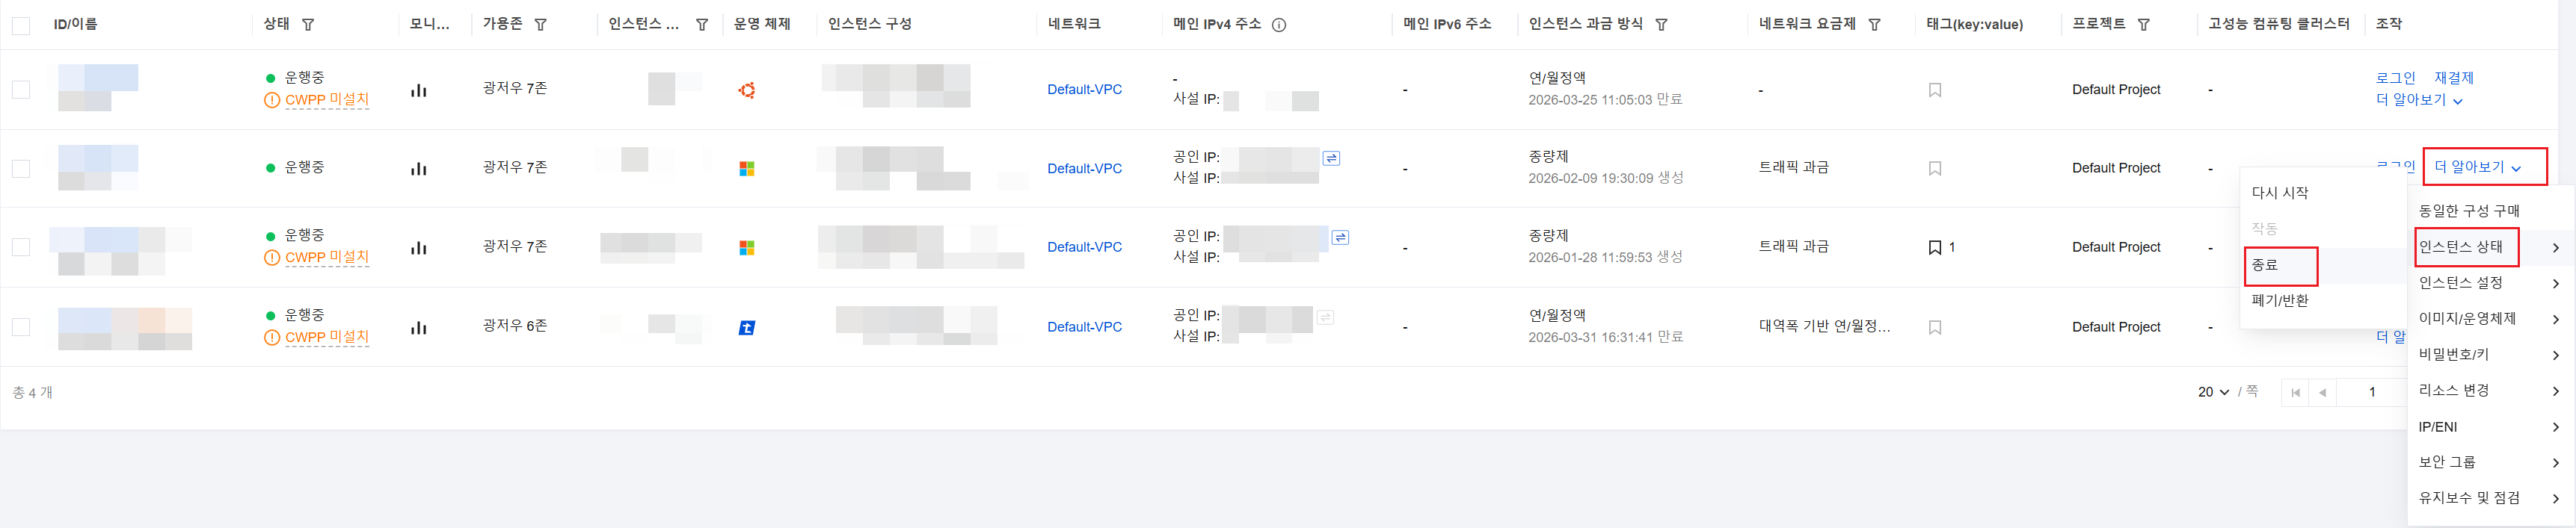Click the filter icon on 프로젝트 column
The height and width of the screenshot is (528, 2576).
(2143, 25)
